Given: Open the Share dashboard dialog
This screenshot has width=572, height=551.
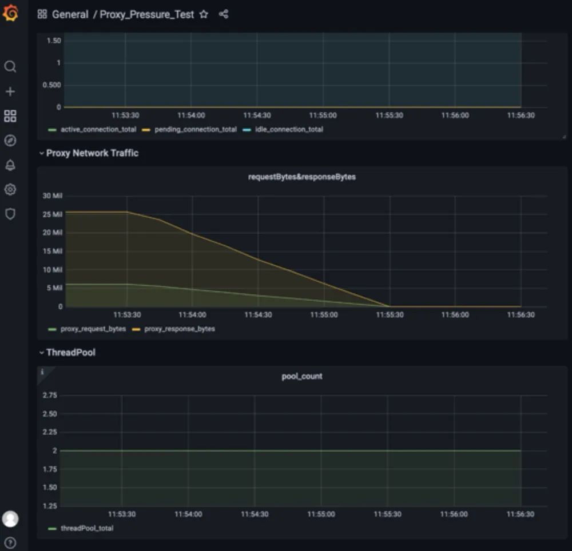Looking at the screenshot, I should point(224,14).
